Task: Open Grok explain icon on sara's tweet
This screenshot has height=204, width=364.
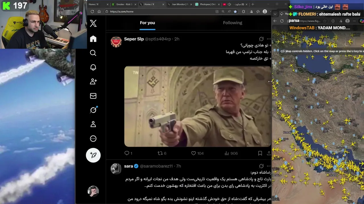Action: pyautogui.click(x=261, y=166)
